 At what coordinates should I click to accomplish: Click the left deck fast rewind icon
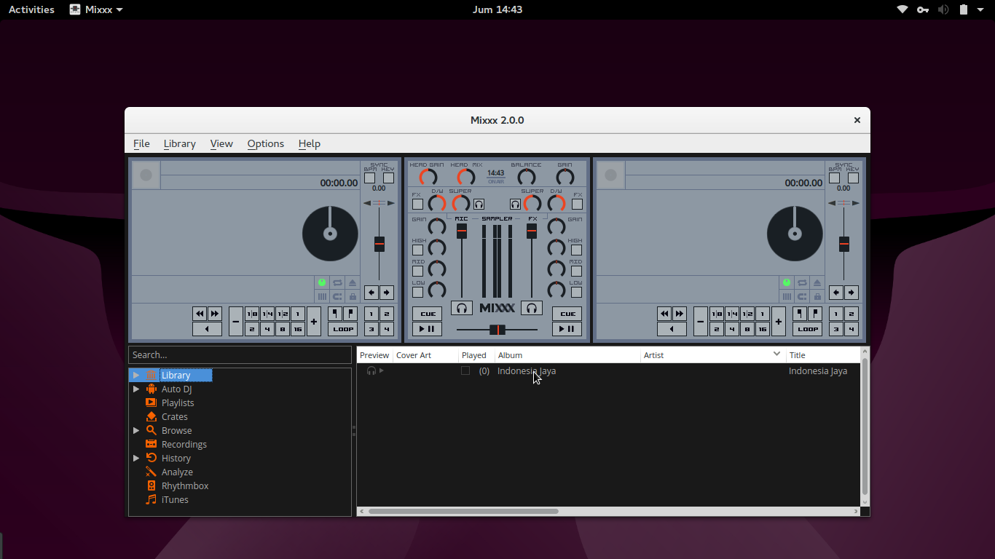coord(200,314)
